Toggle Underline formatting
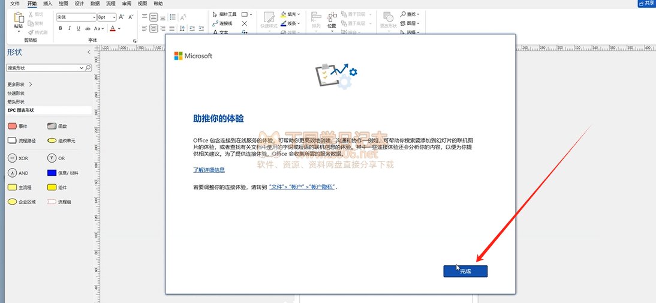The image size is (656, 303). pos(78,28)
